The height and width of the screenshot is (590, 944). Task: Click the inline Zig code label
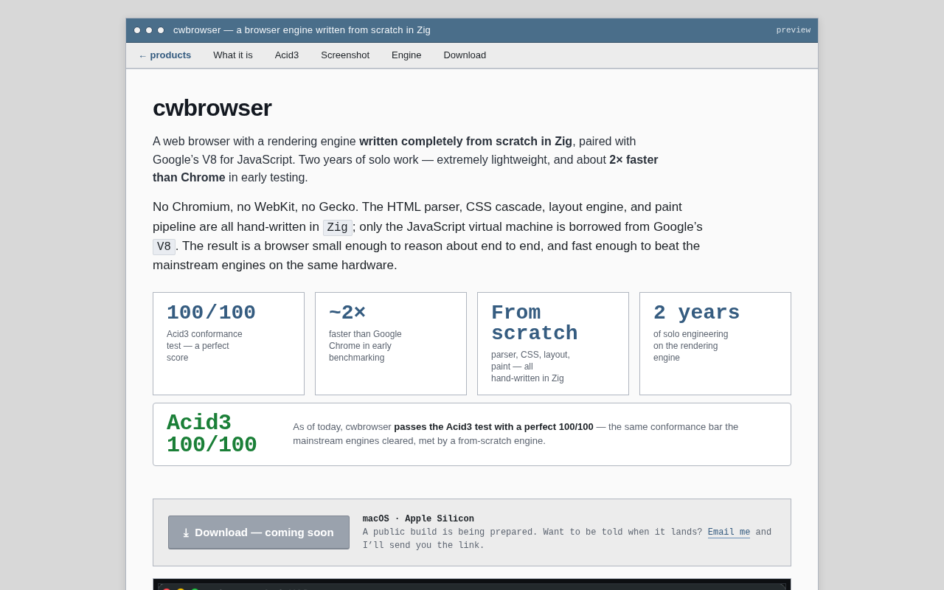pos(338,228)
